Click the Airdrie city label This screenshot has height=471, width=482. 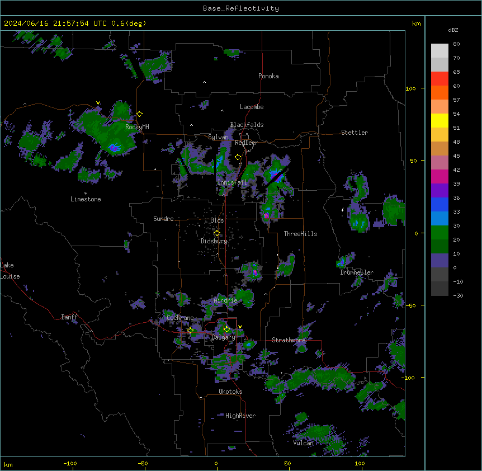[x=226, y=301]
